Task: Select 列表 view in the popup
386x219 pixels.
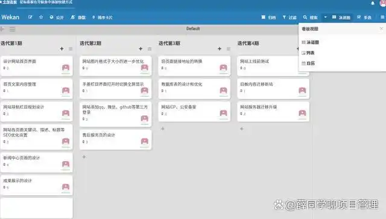Action: point(308,52)
